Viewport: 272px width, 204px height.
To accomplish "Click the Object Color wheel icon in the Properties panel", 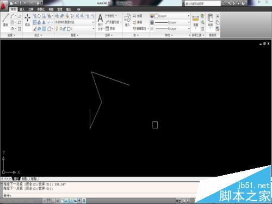I will coord(152,16).
